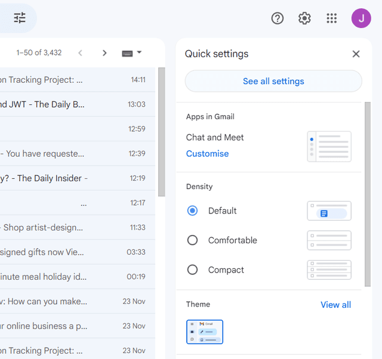Open the email received at 12:59

tap(78, 129)
